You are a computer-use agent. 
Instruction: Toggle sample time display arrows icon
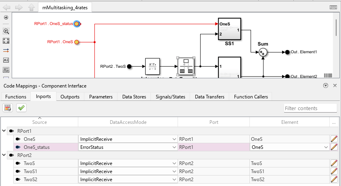click(6, 50)
